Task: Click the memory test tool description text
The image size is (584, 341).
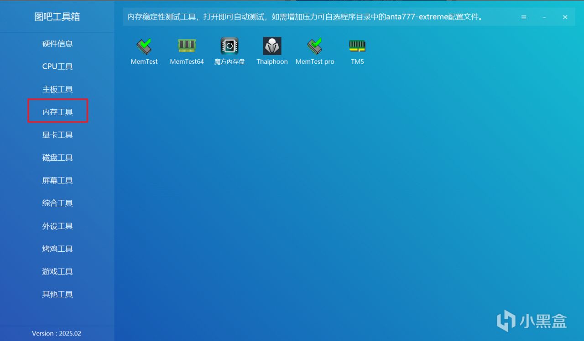Action: click(305, 17)
